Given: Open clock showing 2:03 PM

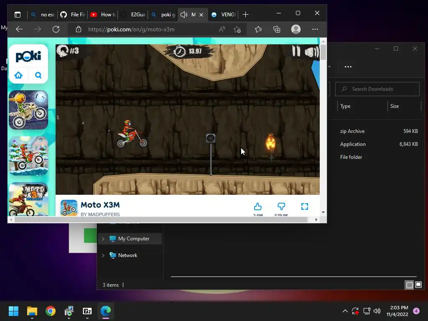Looking at the screenshot, I should [397, 311].
